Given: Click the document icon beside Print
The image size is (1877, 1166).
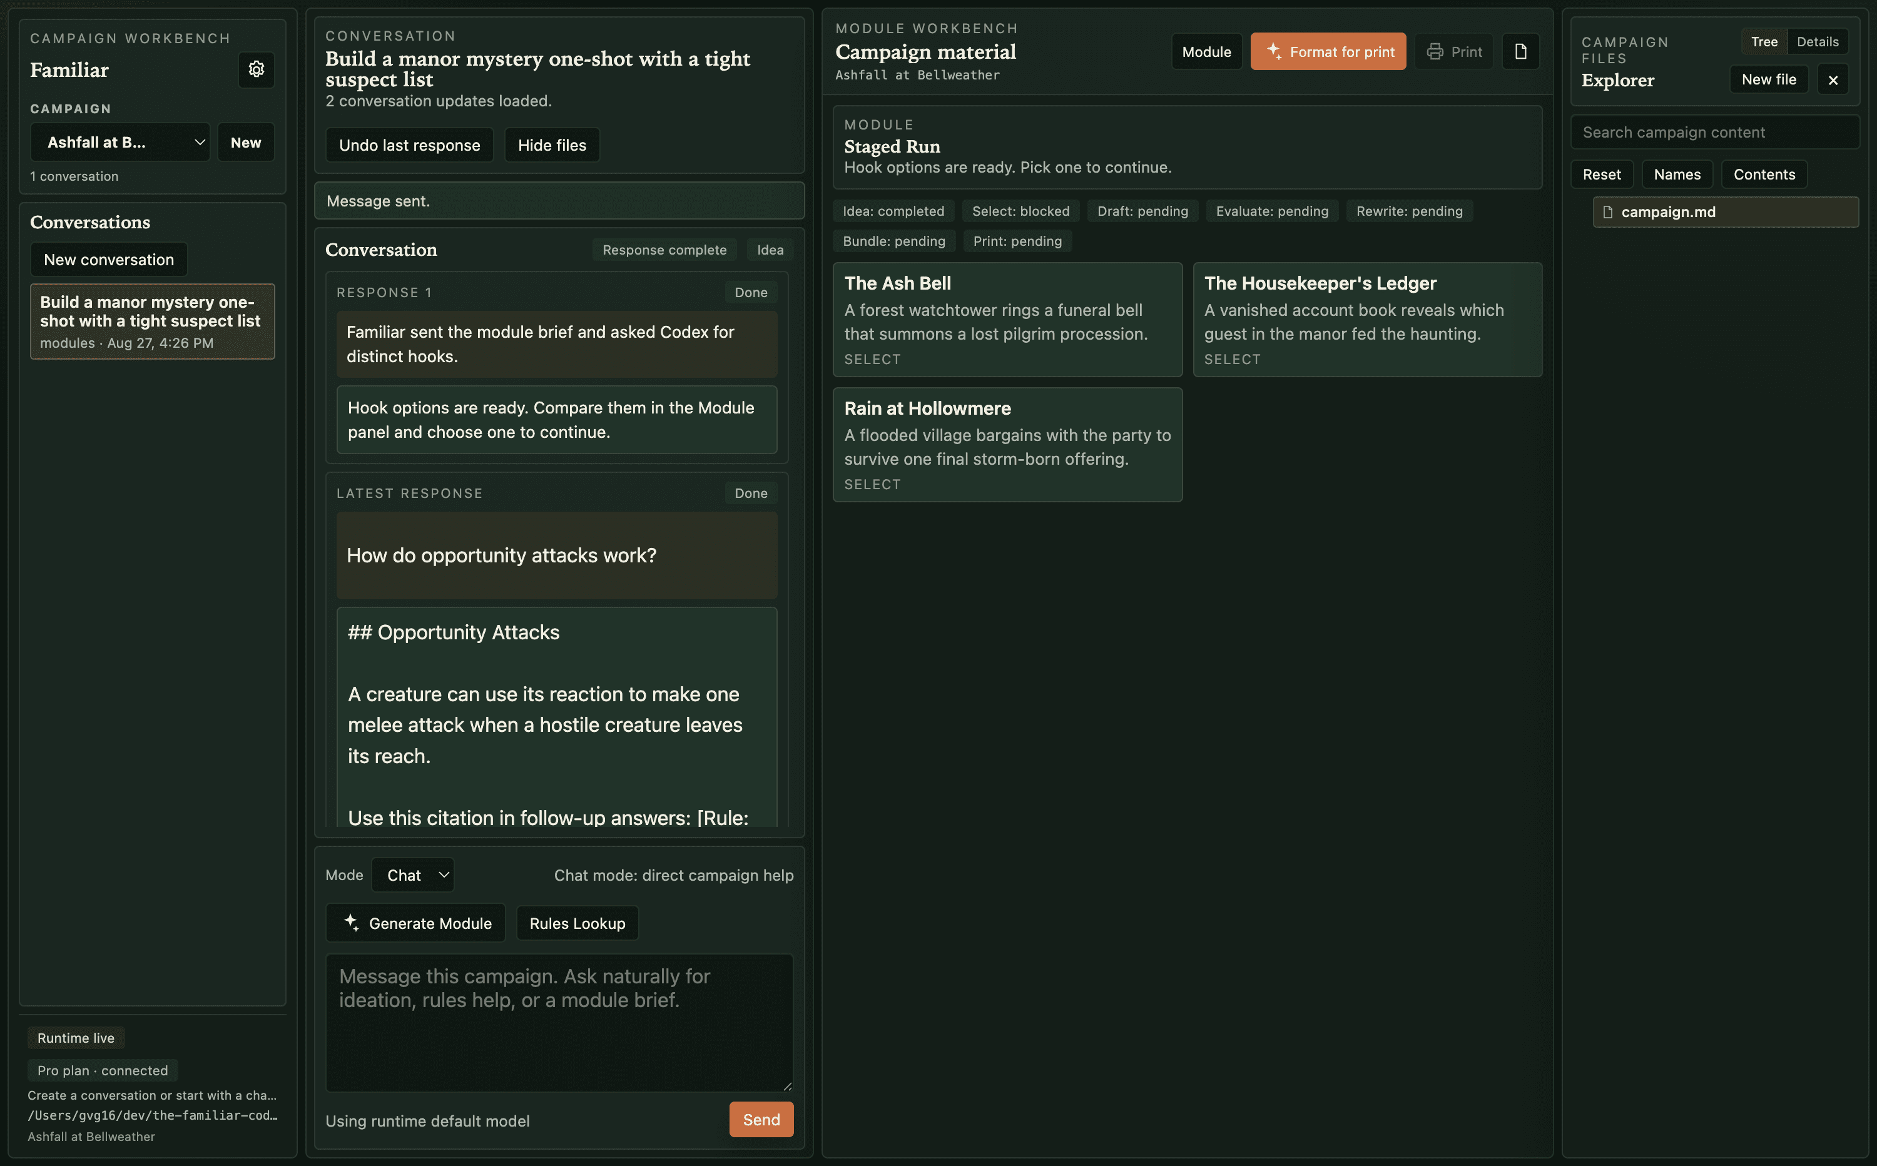Looking at the screenshot, I should [1520, 52].
